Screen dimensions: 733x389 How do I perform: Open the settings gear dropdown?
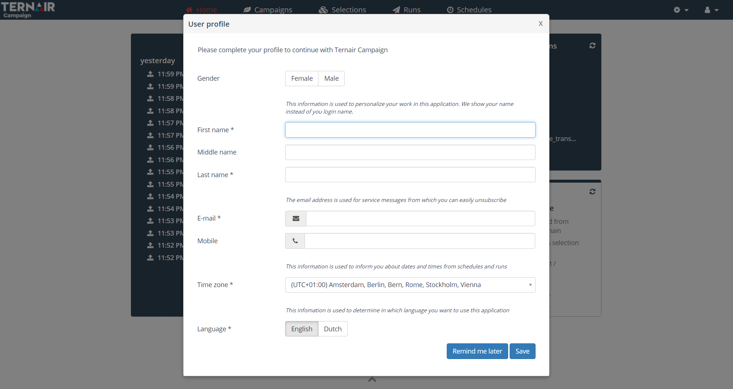(x=681, y=10)
